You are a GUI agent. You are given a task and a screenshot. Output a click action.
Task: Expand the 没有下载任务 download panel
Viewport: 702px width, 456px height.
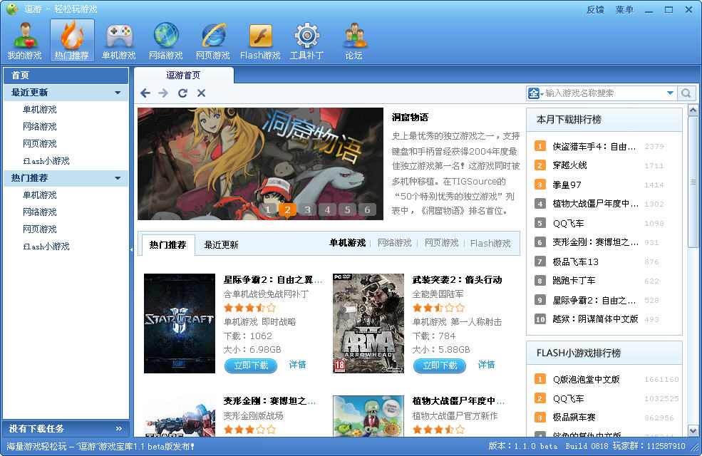(118, 429)
